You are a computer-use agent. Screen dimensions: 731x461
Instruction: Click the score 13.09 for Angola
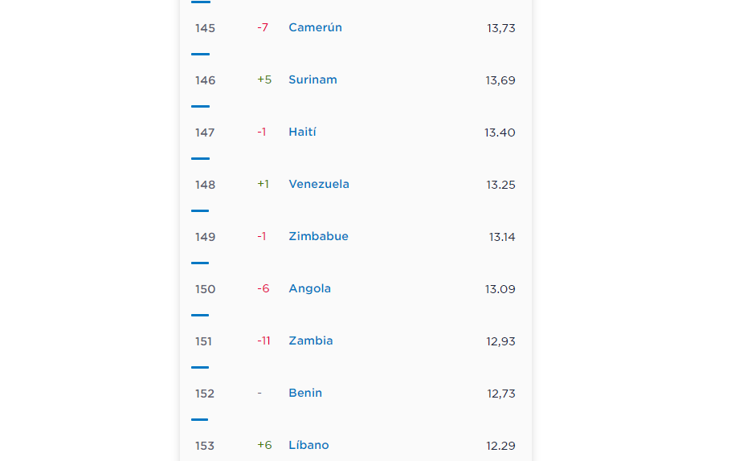point(500,289)
